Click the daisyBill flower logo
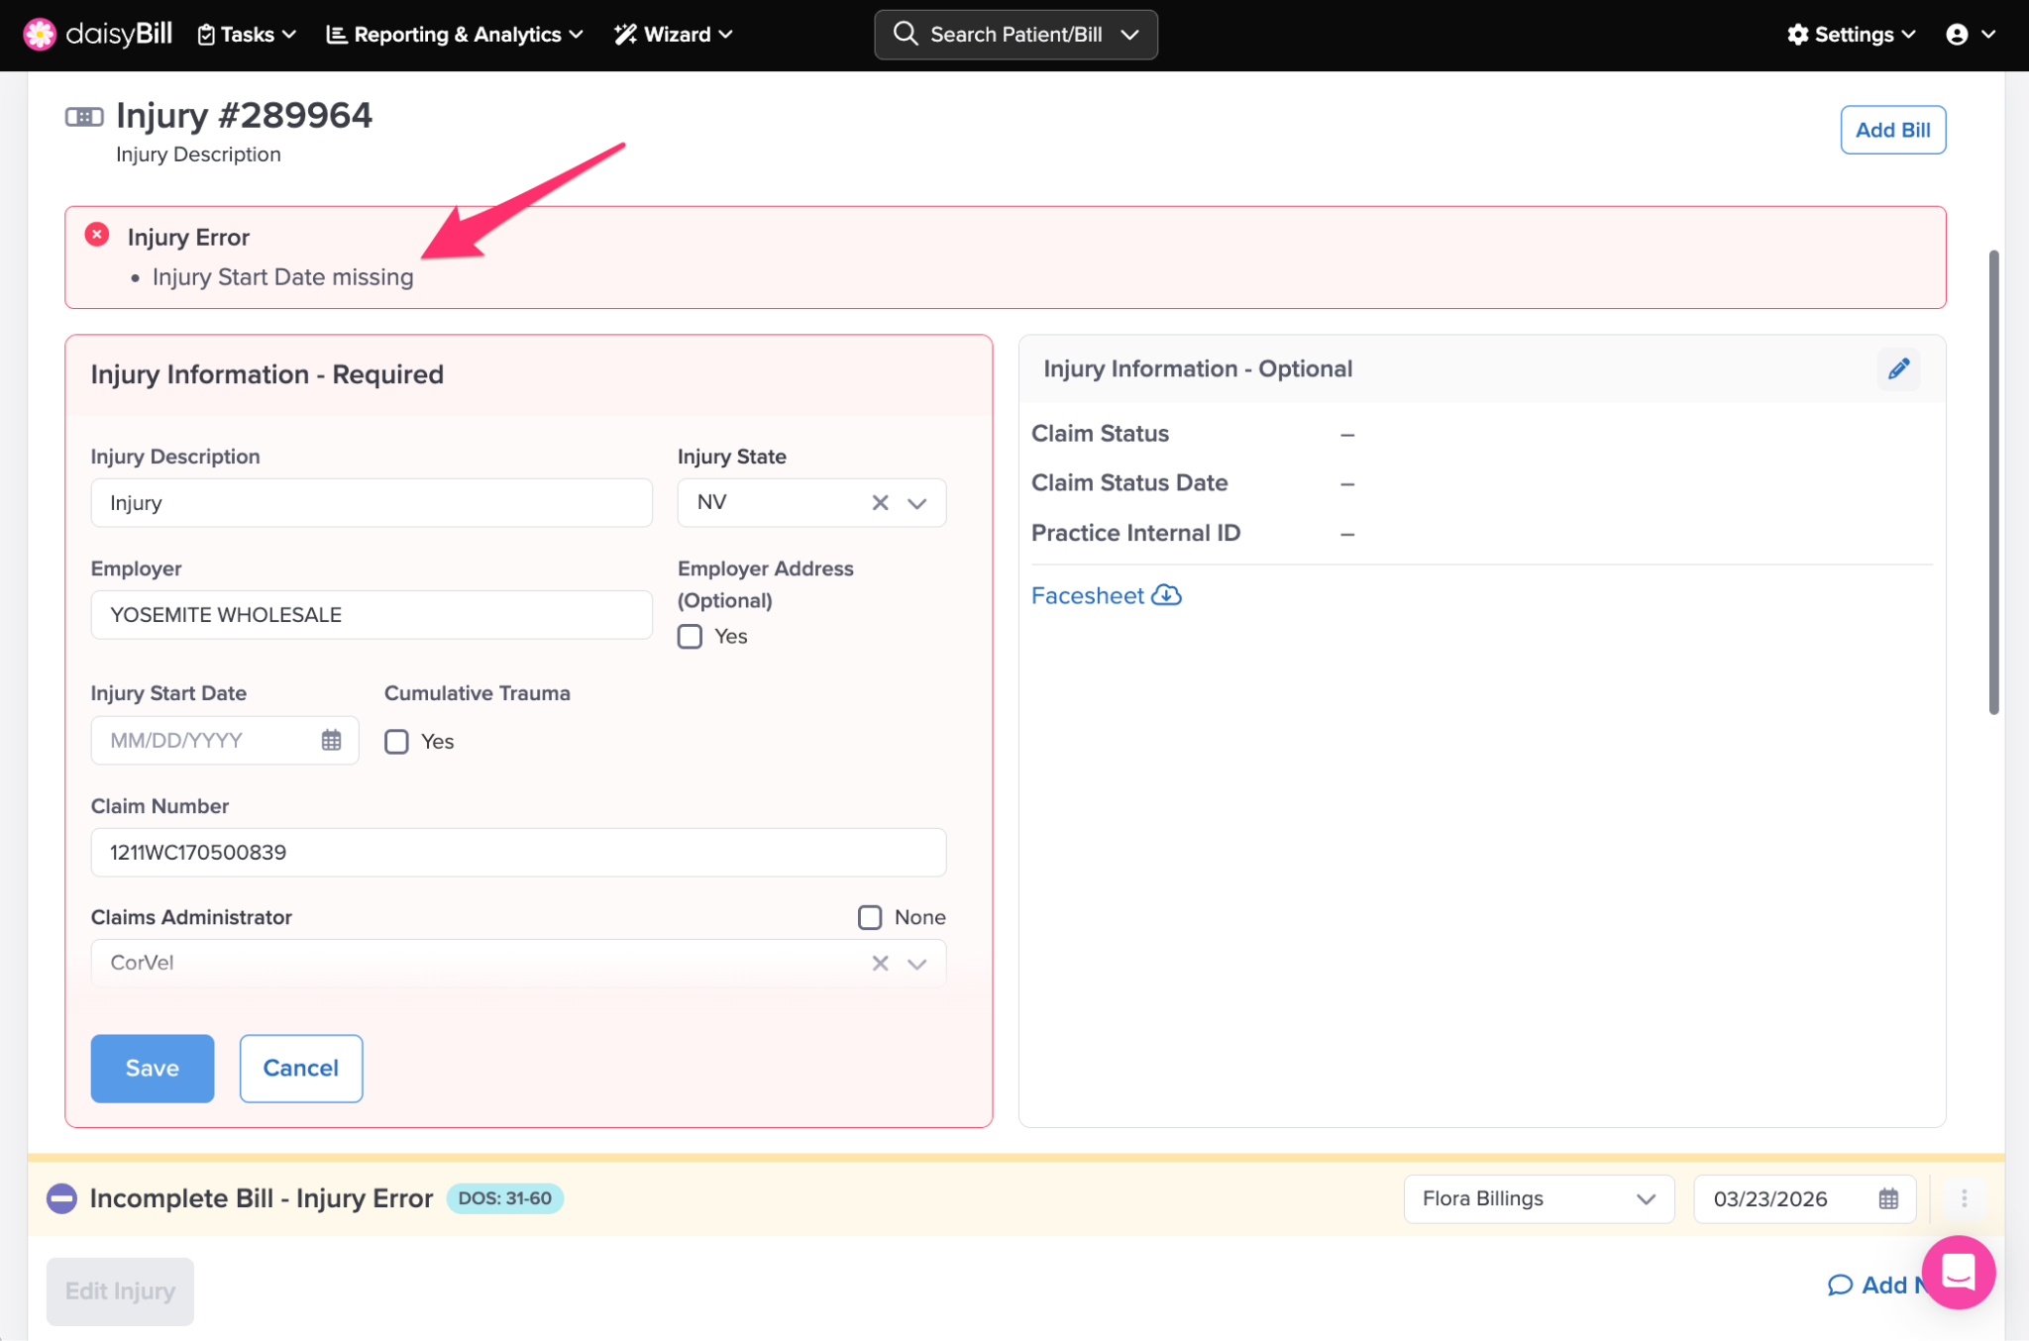Image resolution: width=2029 pixels, height=1341 pixels. point(40,35)
